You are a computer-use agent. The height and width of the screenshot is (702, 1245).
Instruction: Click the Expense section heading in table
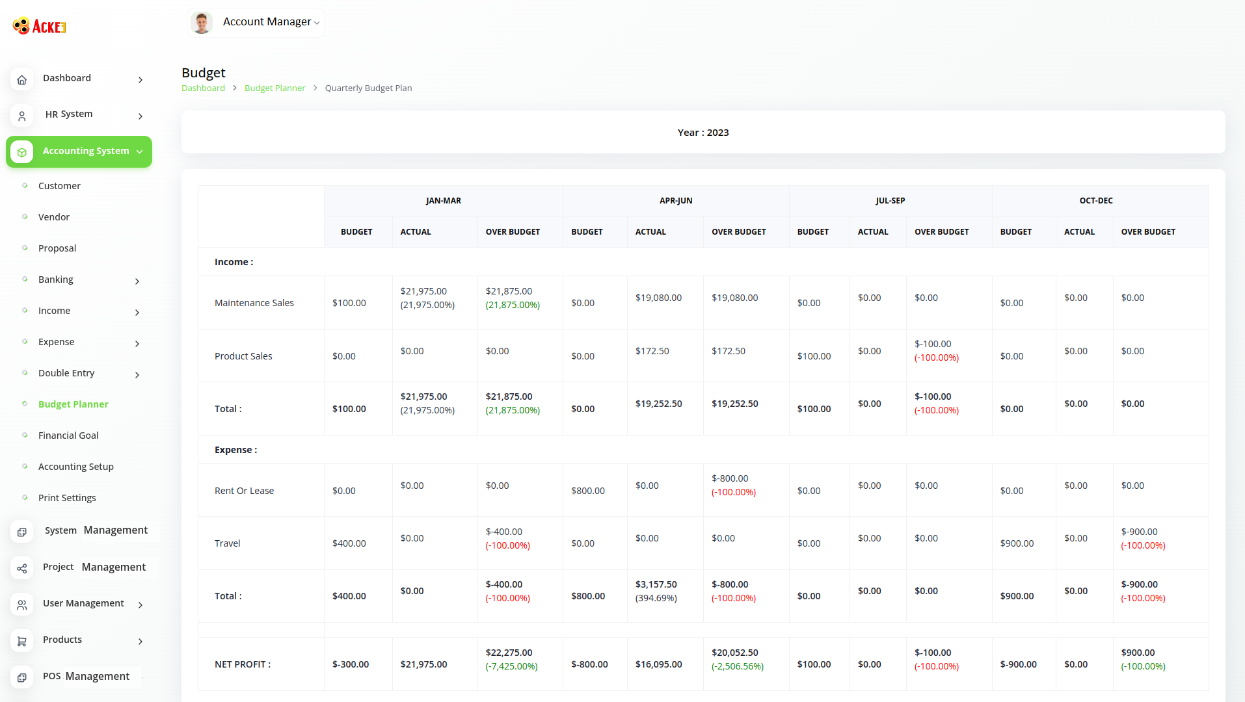[x=236, y=450]
